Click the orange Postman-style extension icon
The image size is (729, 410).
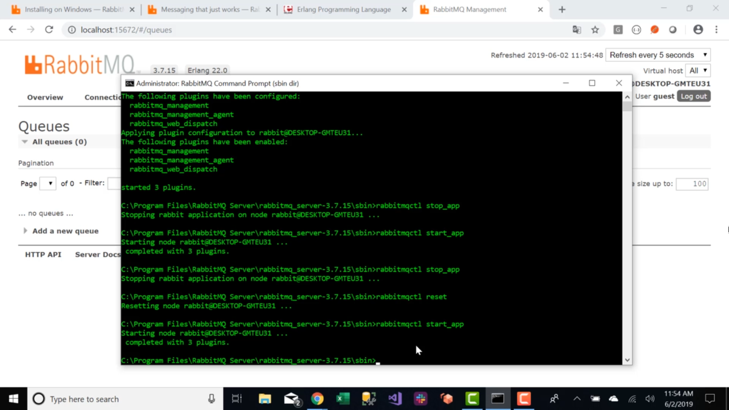[654, 30]
